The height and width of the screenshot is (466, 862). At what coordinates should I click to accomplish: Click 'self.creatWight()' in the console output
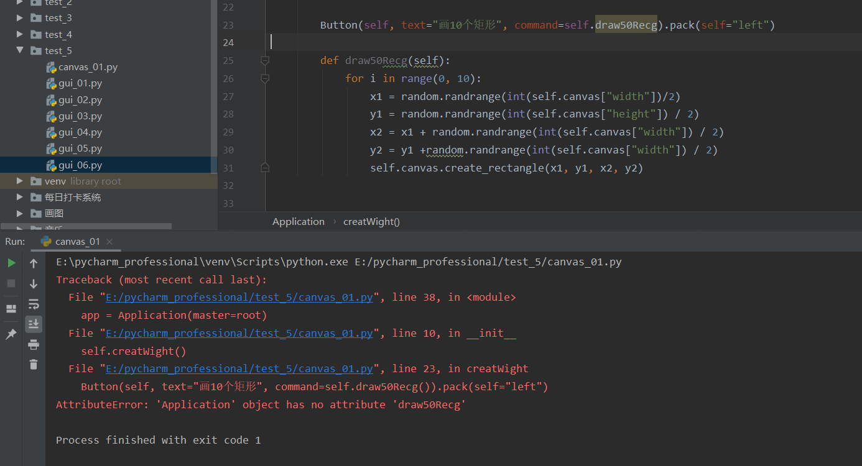point(134,351)
